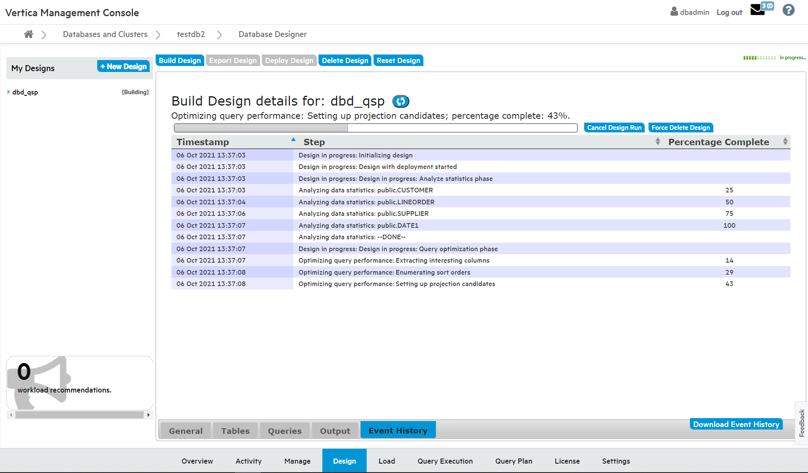Click the dbadmin username
The image size is (808, 473).
(x=695, y=12)
